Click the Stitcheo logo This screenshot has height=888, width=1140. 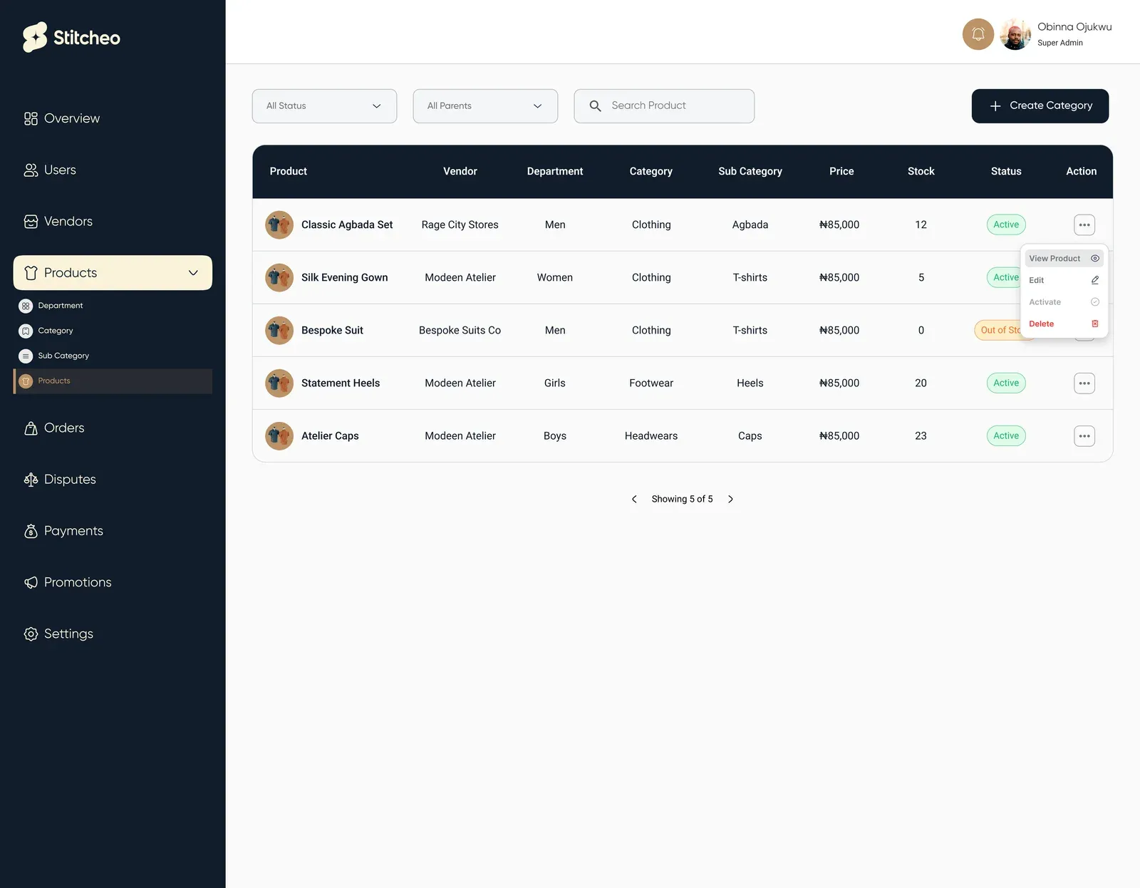pos(71,37)
